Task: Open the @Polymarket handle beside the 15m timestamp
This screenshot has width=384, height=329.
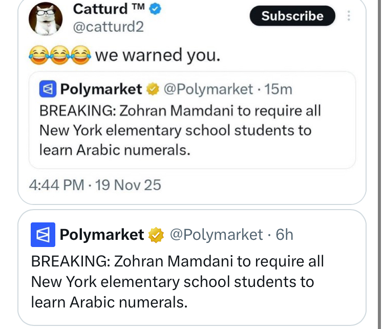Action: point(207,89)
